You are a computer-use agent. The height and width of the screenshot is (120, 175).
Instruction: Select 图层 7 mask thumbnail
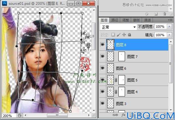click(122, 56)
